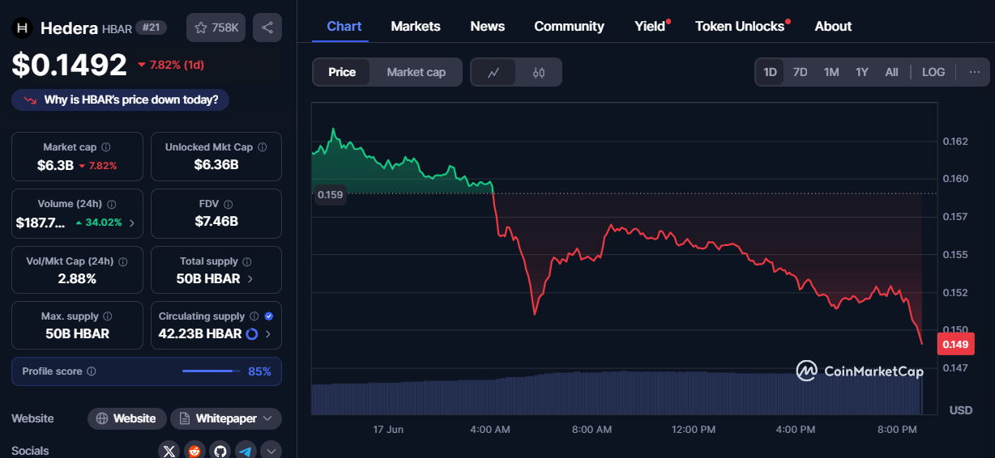Click the USD currency label

coord(961,410)
